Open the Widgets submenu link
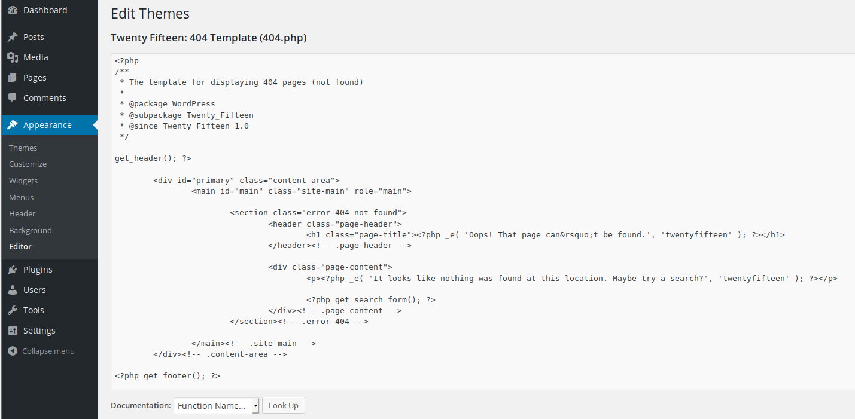Viewport: 855px width, 419px height. [23, 181]
